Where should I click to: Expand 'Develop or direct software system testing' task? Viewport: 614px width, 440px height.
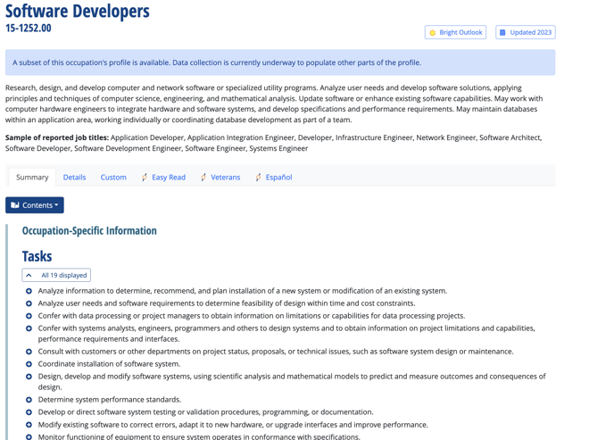29,412
